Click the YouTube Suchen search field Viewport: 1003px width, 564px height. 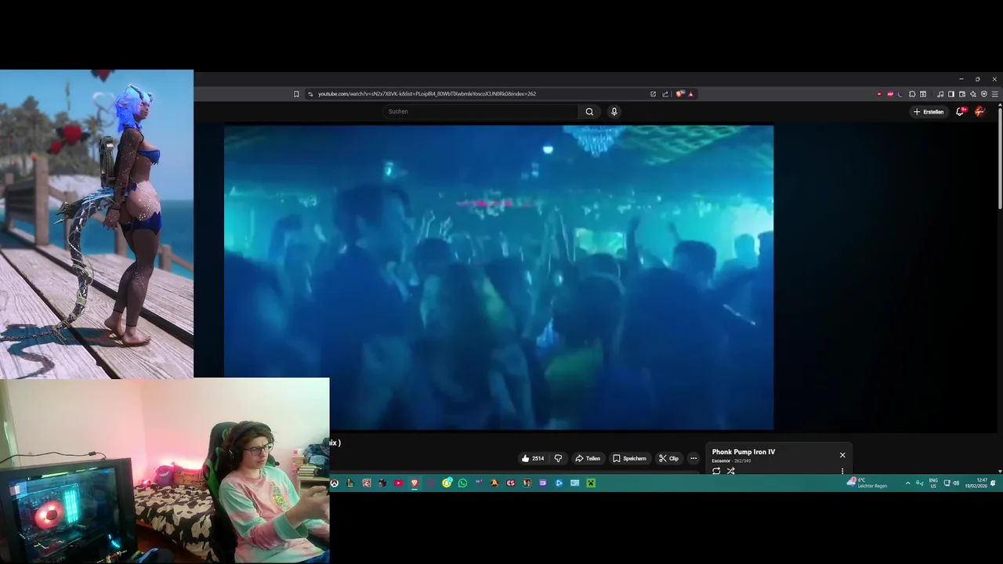pyautogui.click(x=480, y=111)
